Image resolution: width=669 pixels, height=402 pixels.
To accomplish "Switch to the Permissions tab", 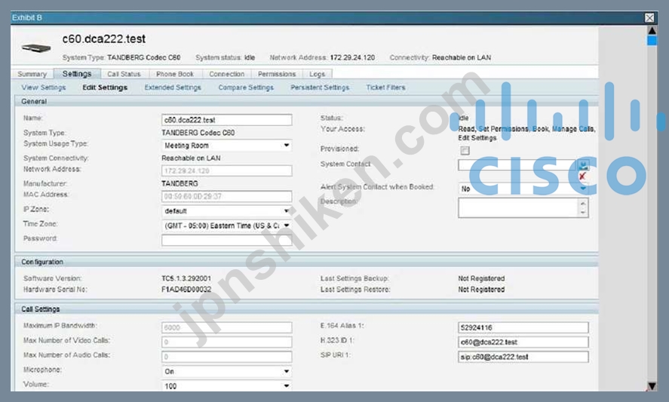I will [x=277, y=74].
